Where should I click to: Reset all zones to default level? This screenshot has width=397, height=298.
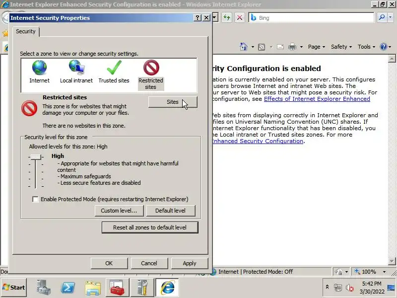tap(150, 227)
